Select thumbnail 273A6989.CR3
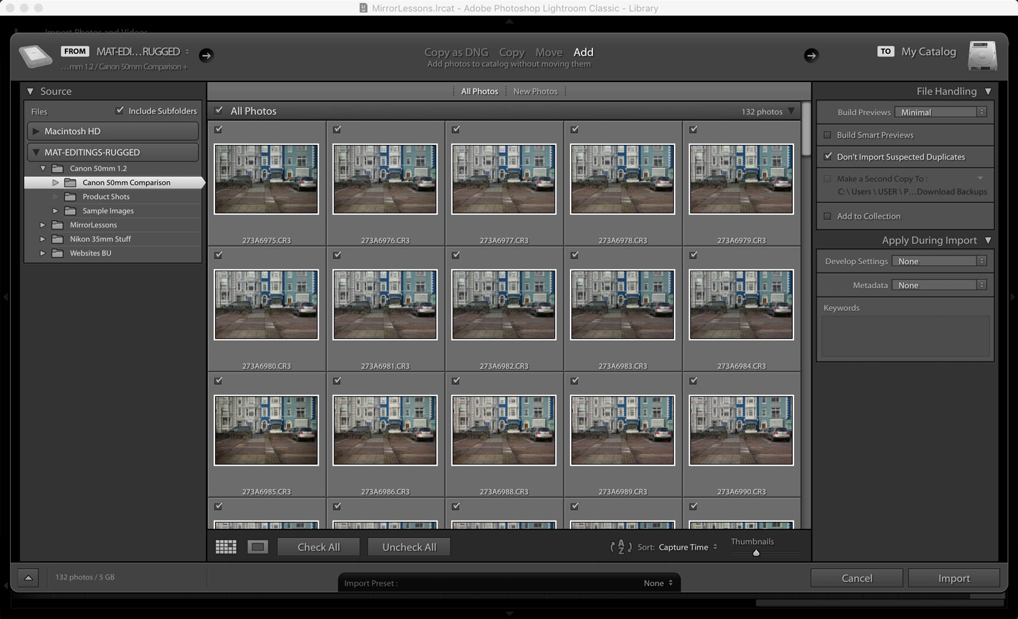This screenshot has height=619, width=1018. click(x=622, y=430)
